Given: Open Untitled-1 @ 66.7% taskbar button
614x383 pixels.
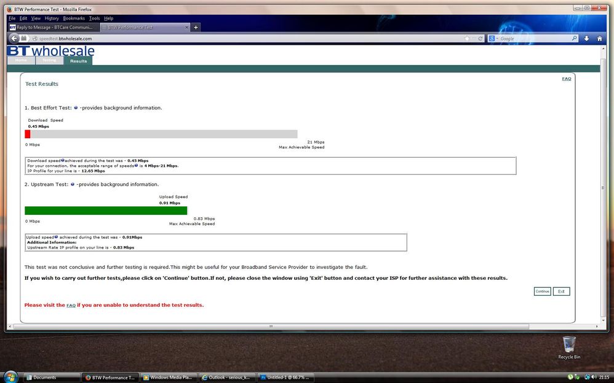Looking at the screenshot, I should 285,377.
